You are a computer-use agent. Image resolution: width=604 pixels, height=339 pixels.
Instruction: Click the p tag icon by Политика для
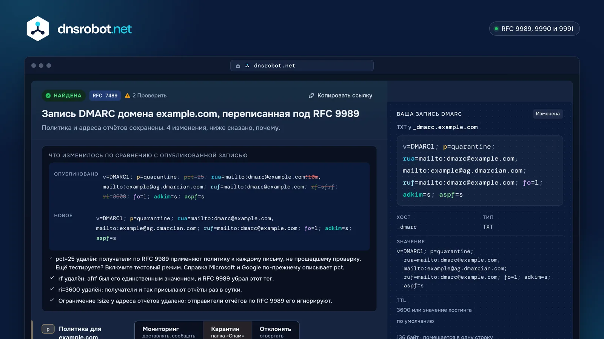[x=48, y=329]
